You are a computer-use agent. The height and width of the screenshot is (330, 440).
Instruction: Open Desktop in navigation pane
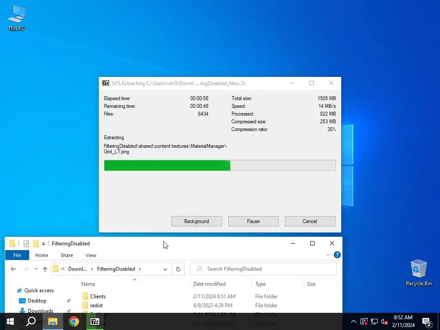click(x=37, y=300)
